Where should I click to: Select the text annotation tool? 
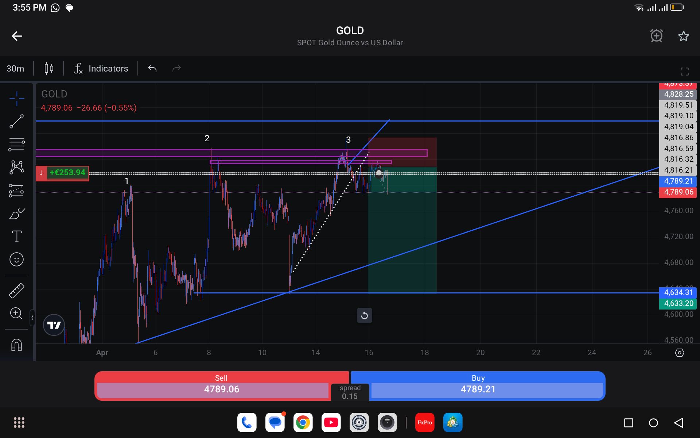pos(17,237)
